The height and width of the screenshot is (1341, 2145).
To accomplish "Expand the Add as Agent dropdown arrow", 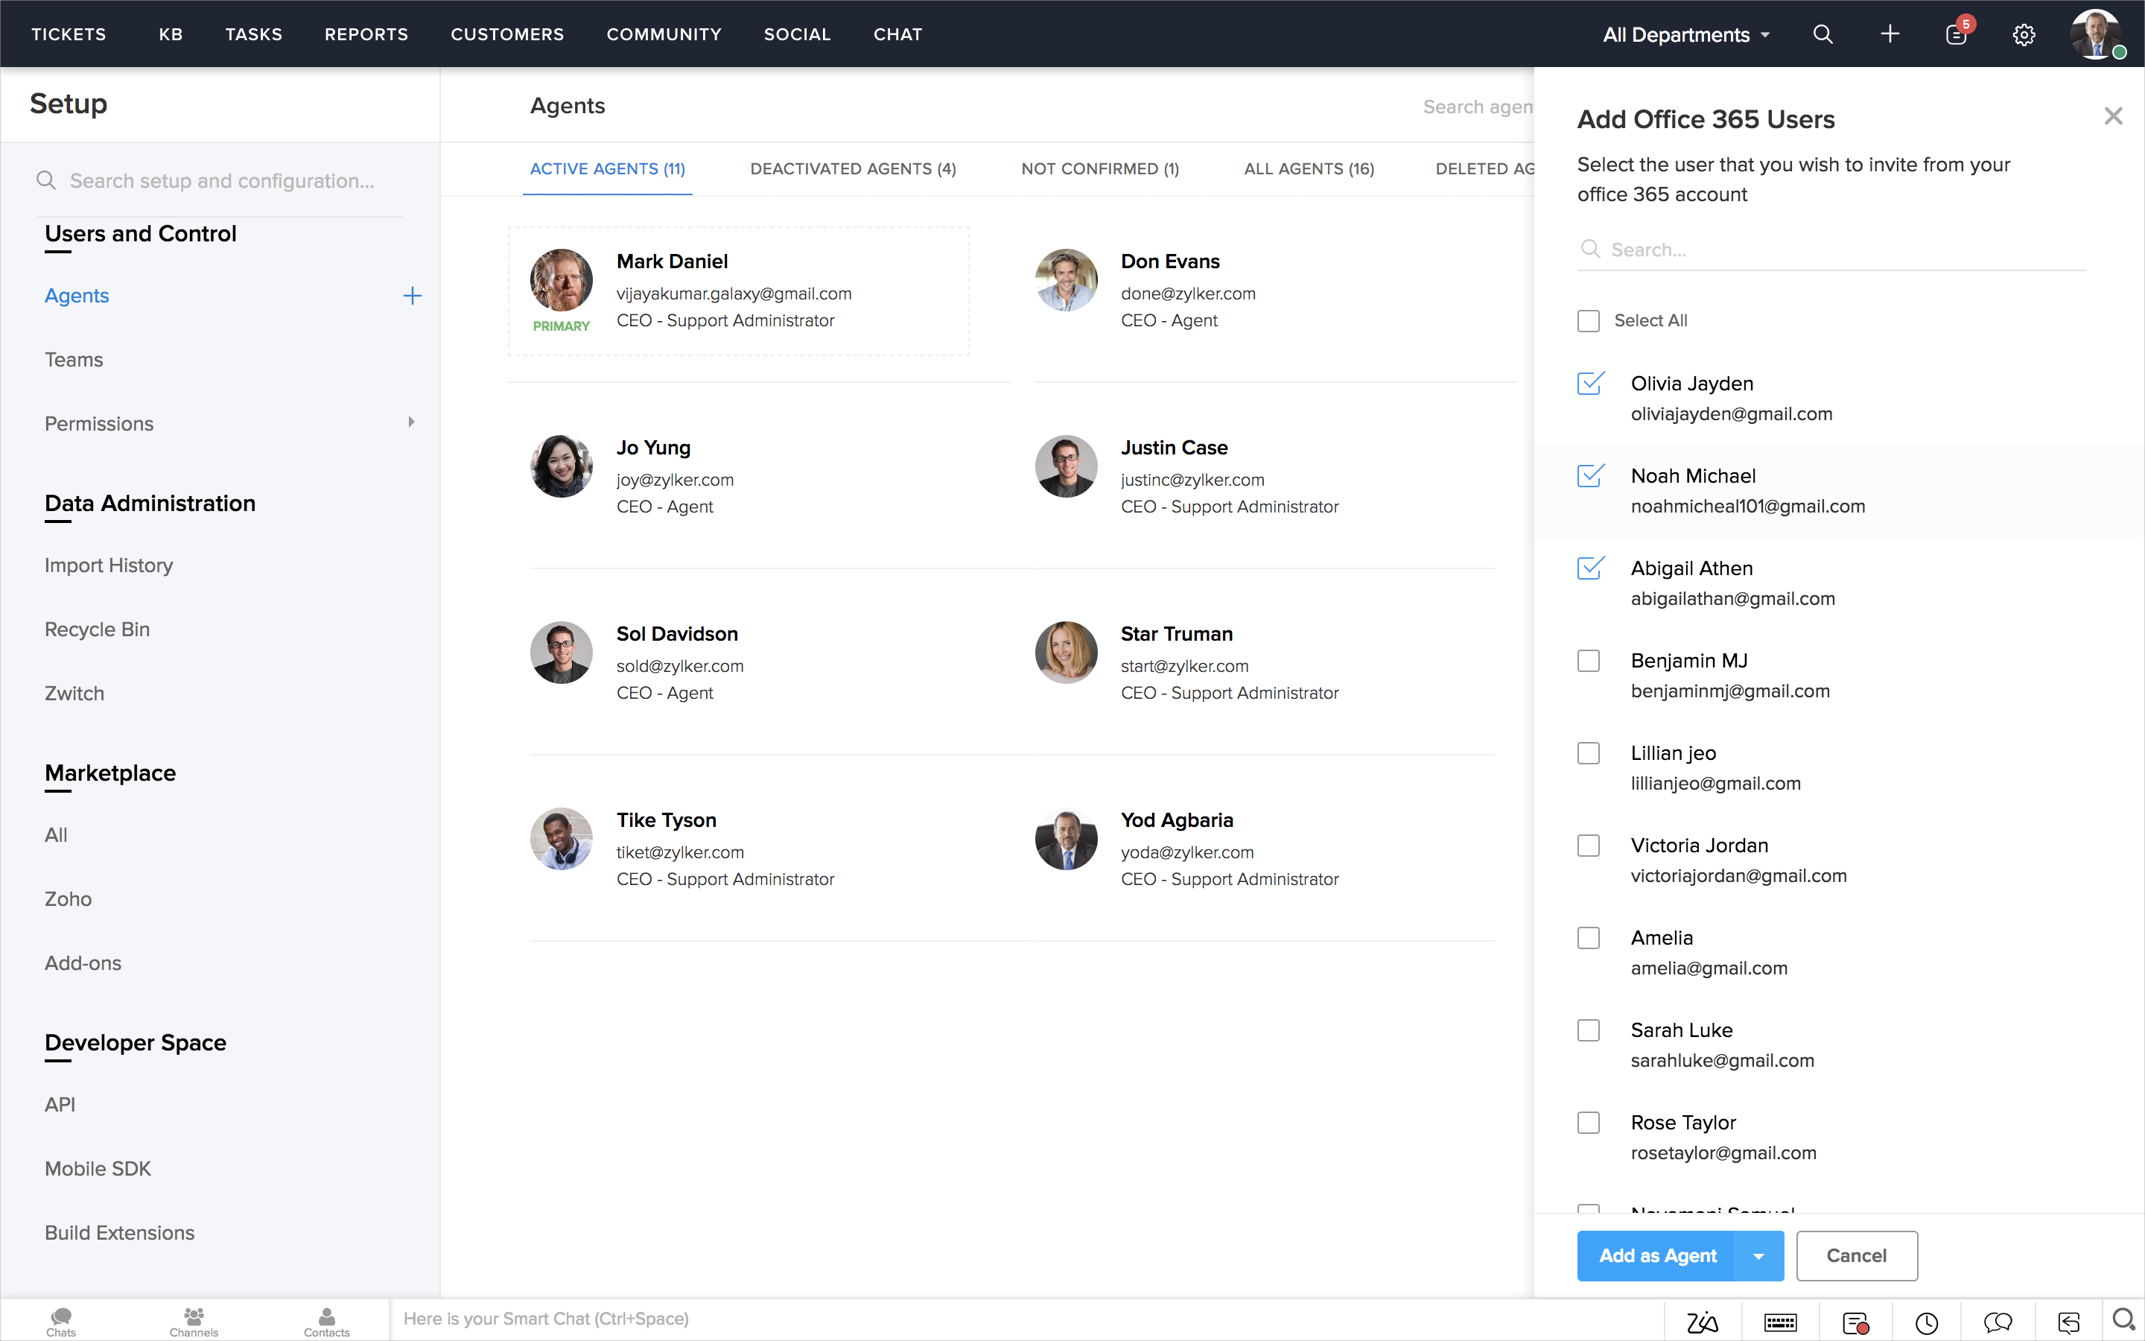I will pyautogui.click(x=1758, y=1255).
